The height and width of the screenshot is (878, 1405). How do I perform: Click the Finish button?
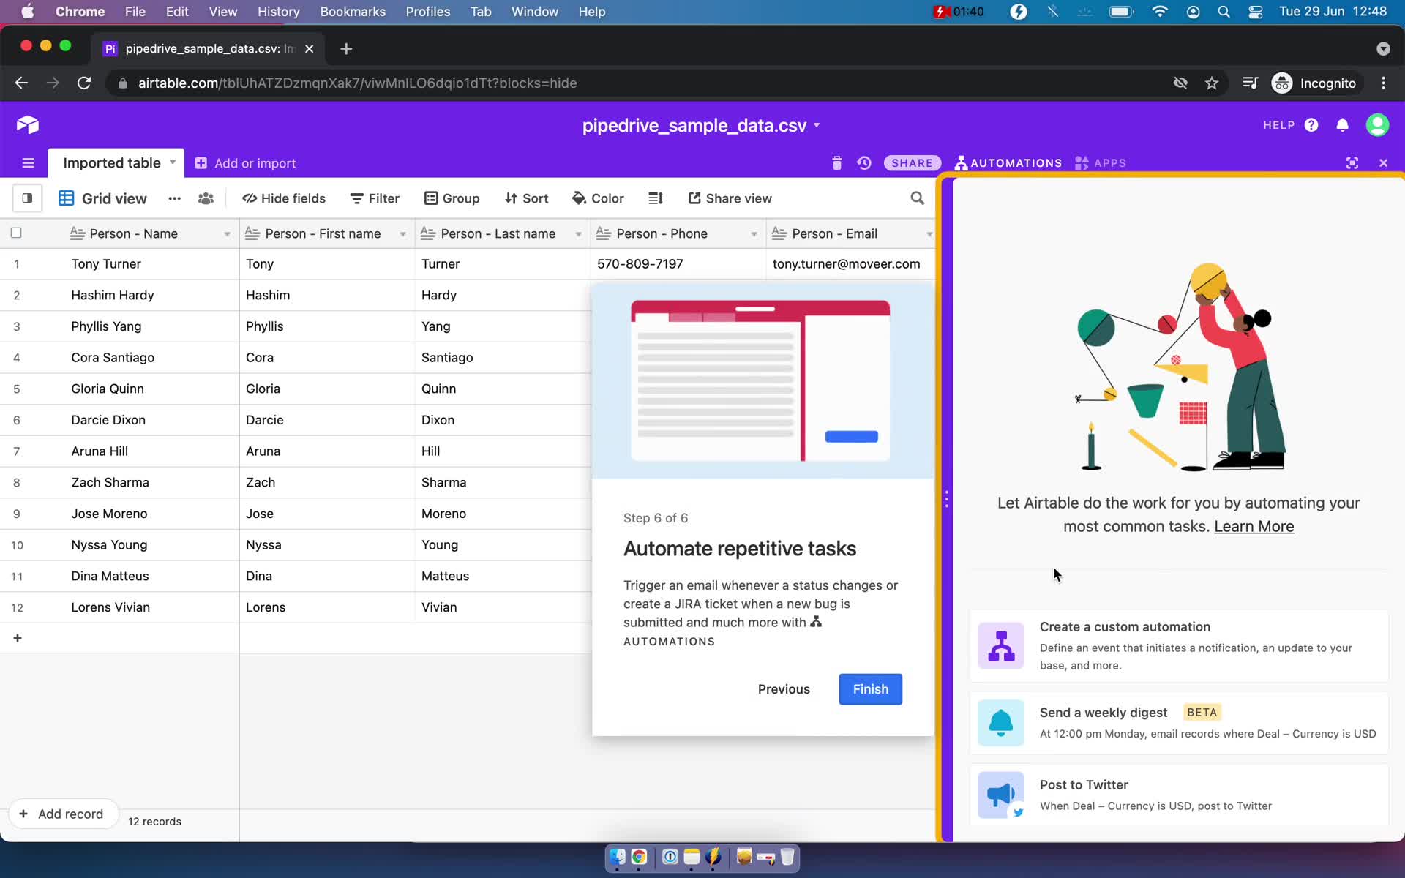tap(870, 688)
